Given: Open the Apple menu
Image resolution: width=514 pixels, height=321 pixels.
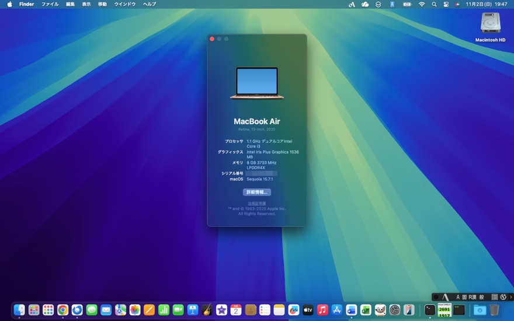Looking at the screenshot, I should [9, 4].
